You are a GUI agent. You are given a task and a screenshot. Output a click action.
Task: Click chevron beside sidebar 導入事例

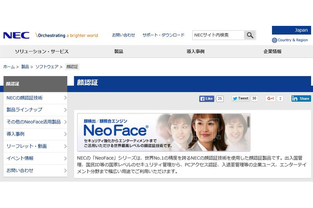65,134
